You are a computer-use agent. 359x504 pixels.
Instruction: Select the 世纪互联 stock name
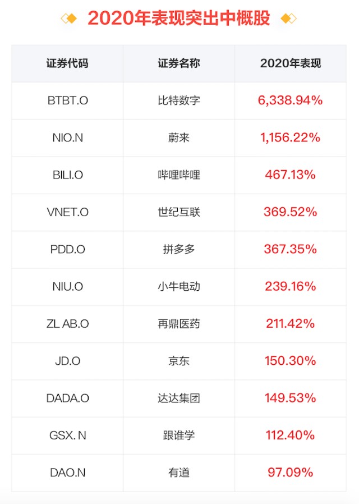[179, 212]
